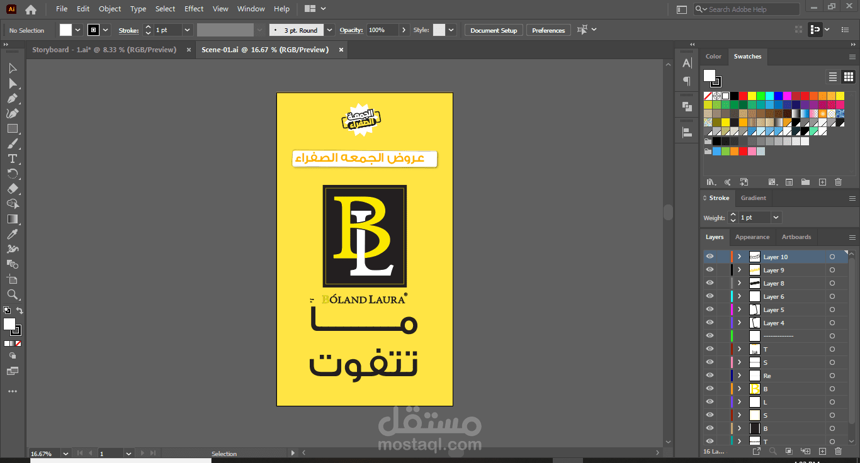Switch to the Gradient tab
Image resolution: width=860 pixels, height=463 pixels.
click(x=754, y=198)
